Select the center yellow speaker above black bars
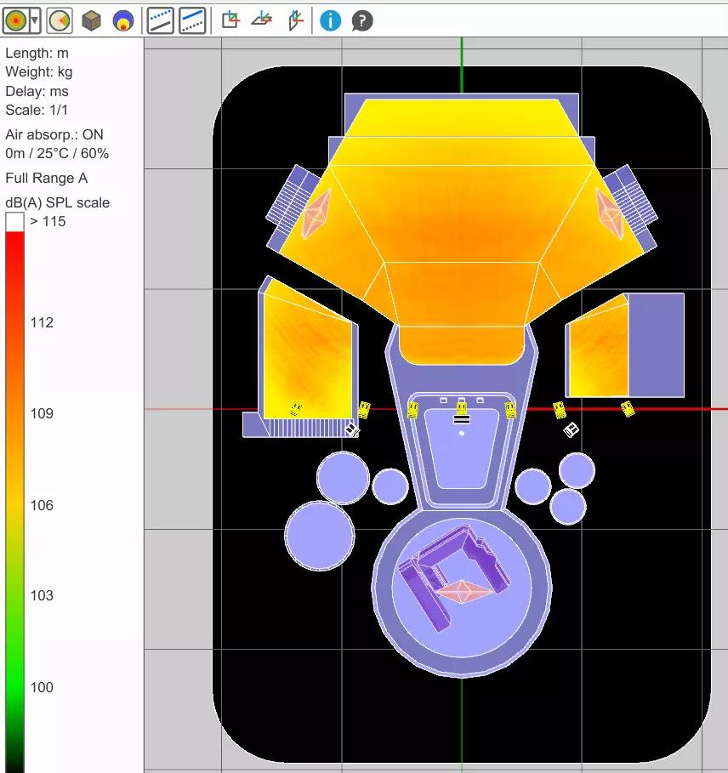This screenshot has width=728, height=773. pyautogui.click(x=461, y=406)
